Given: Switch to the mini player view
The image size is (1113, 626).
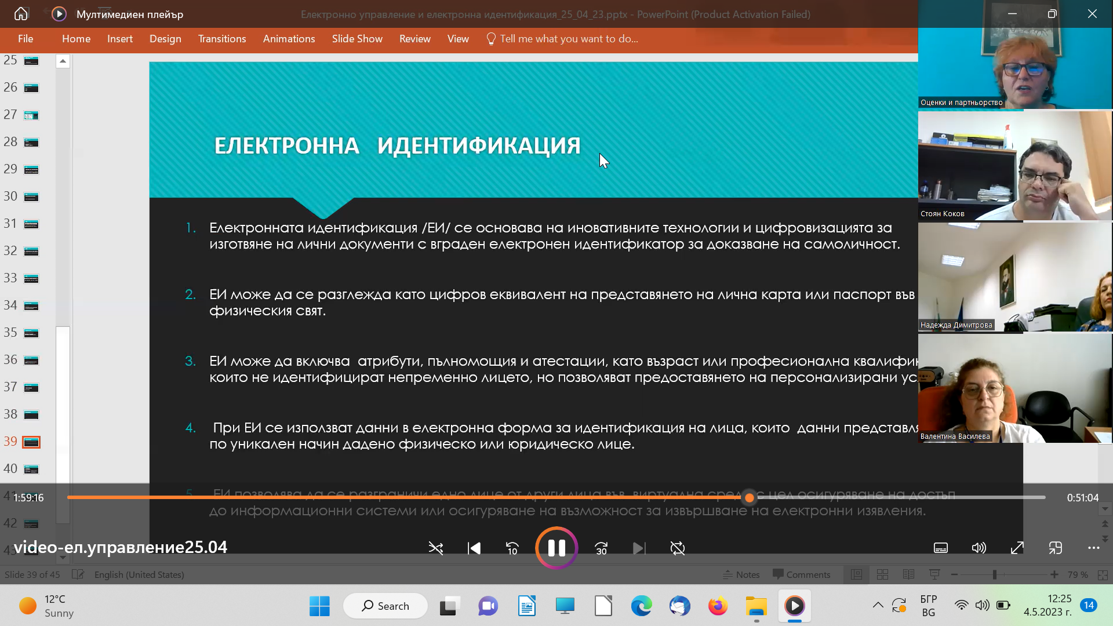Looking at the screenshot, I should pos(1055,548).
